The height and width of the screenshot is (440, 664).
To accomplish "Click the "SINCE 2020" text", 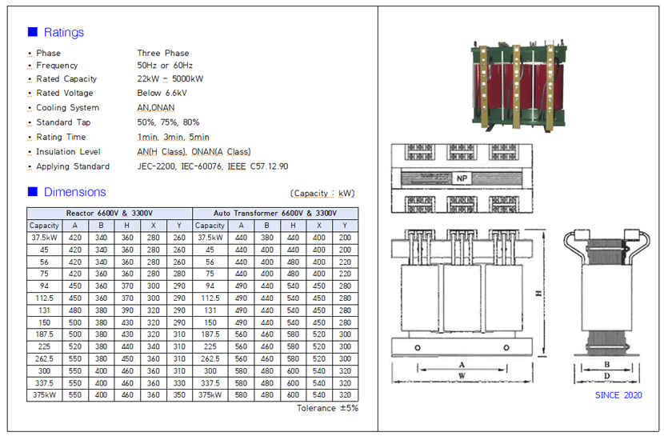I will tap(618, 395).
